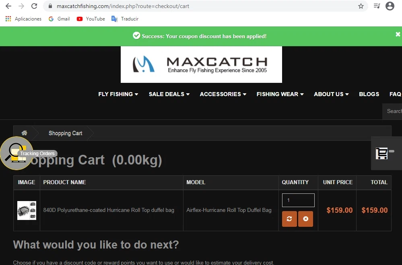Open the Gmail bookmark

click(x=59, y=19)
